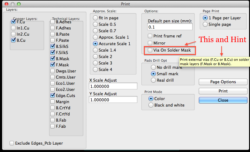
Task: Click the Default pen size field
Action: [x=170, y=27]
